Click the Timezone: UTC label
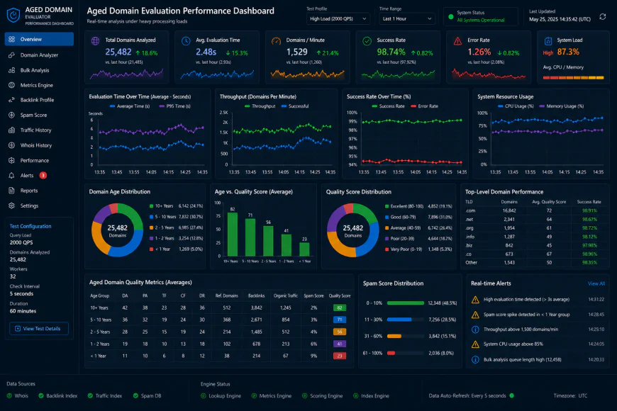This screenshot has width=617, height=411. click(570, 395)
